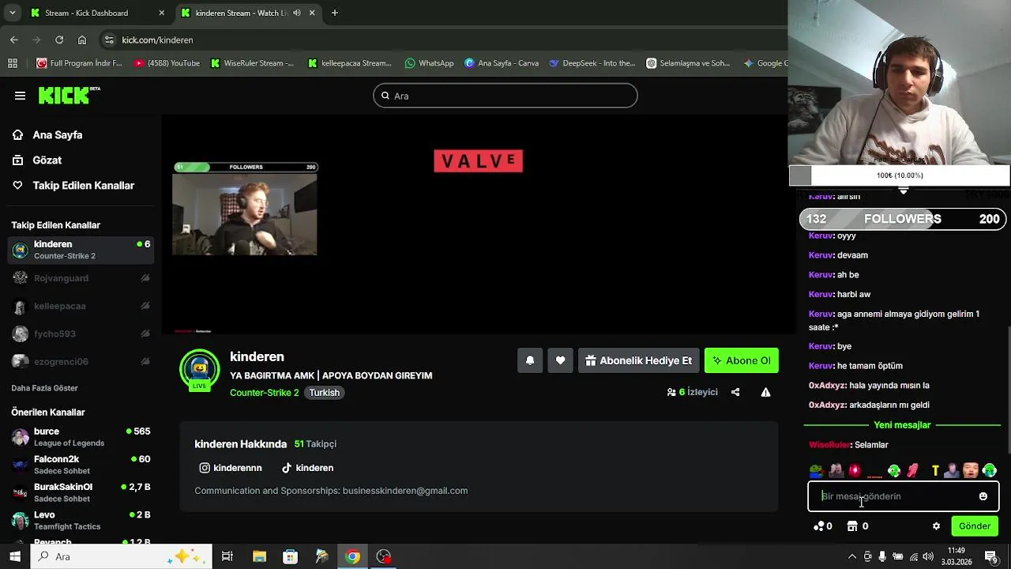Open Counter-Strike 2 category link

pos(264,393)
